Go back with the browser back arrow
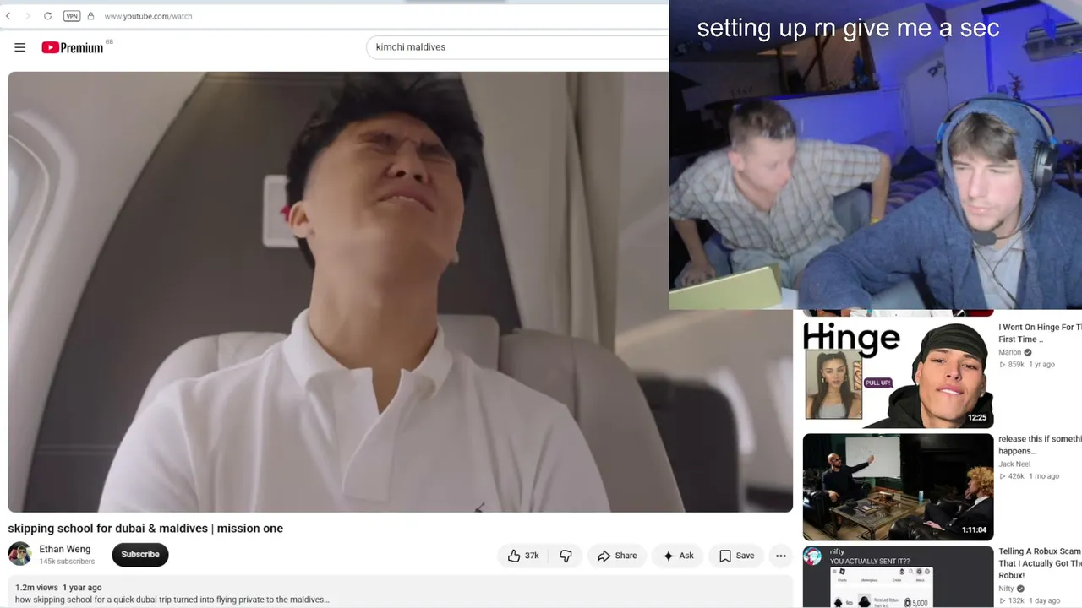The height and width of the screenshot is (608, 1082). [8, 16]
